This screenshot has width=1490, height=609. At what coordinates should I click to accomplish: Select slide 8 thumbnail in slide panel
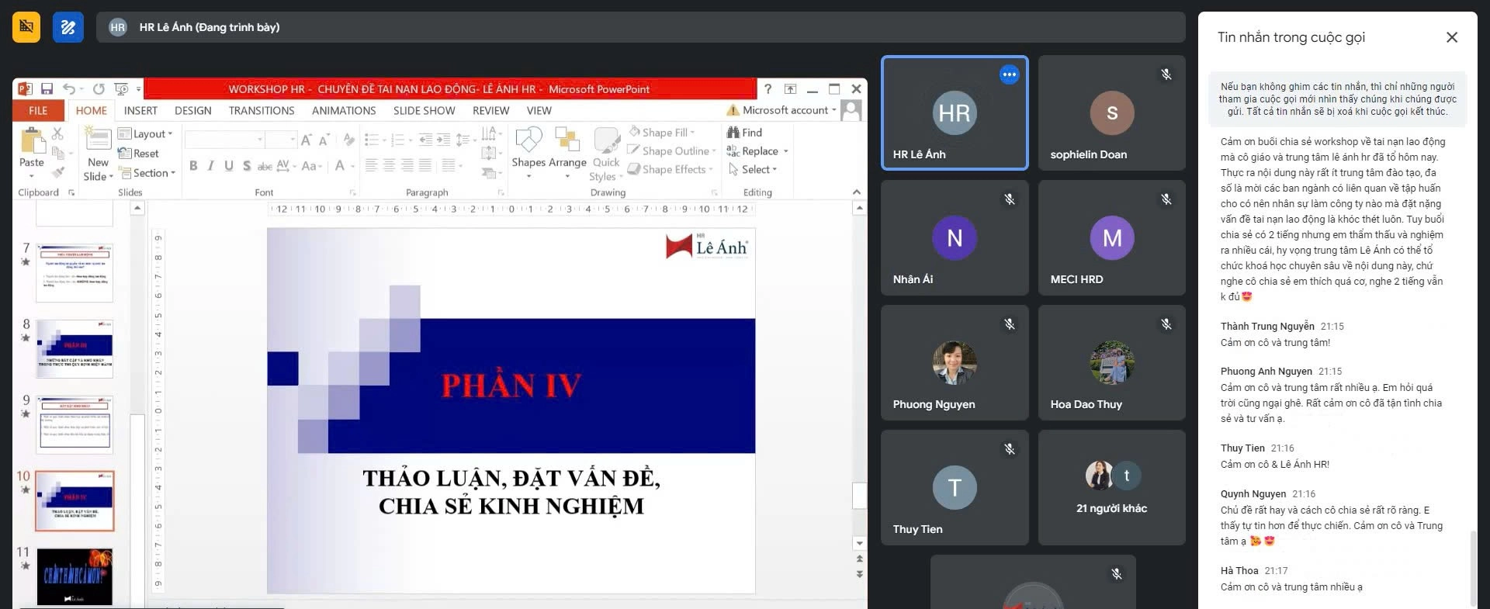pyautogui.click(x=74, y=349)
